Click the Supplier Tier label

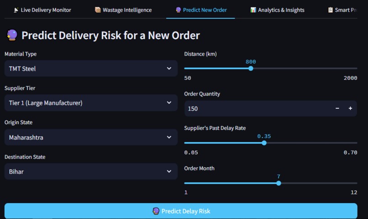(x=20, y=88)
